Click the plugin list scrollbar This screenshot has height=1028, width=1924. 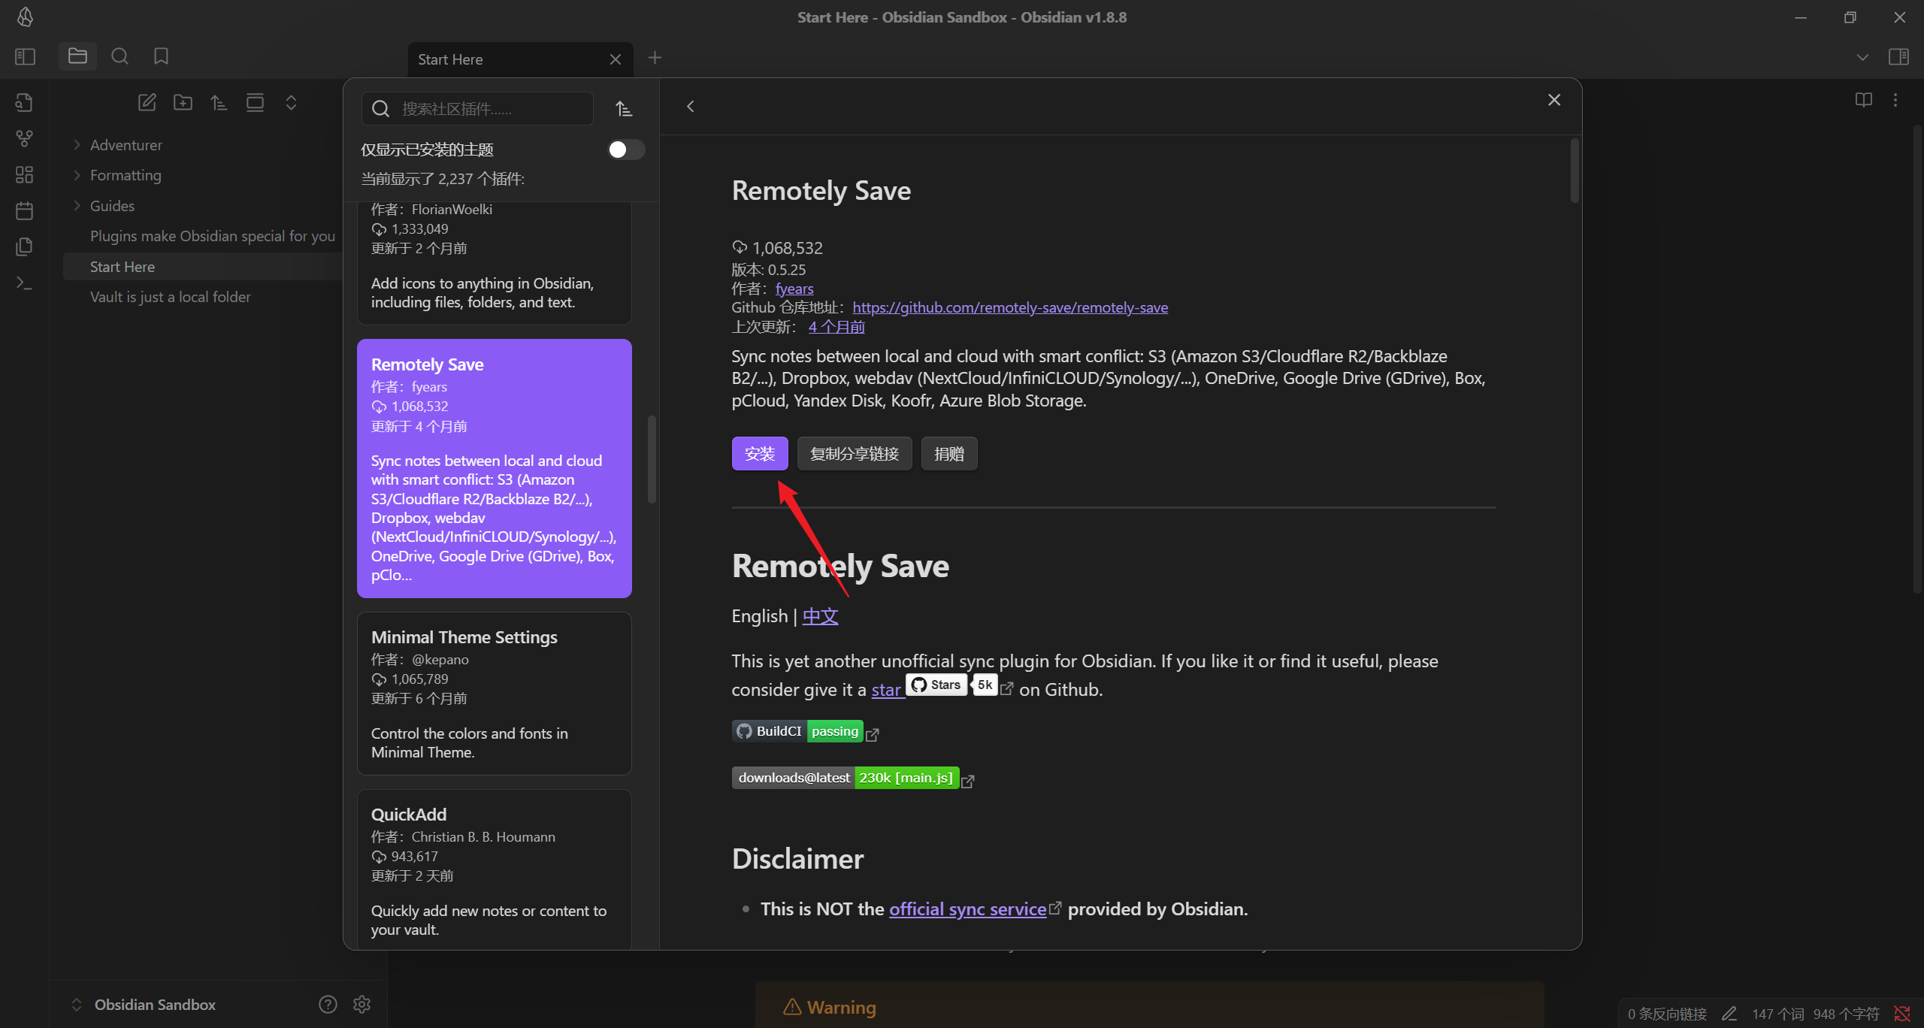point(652,459)
